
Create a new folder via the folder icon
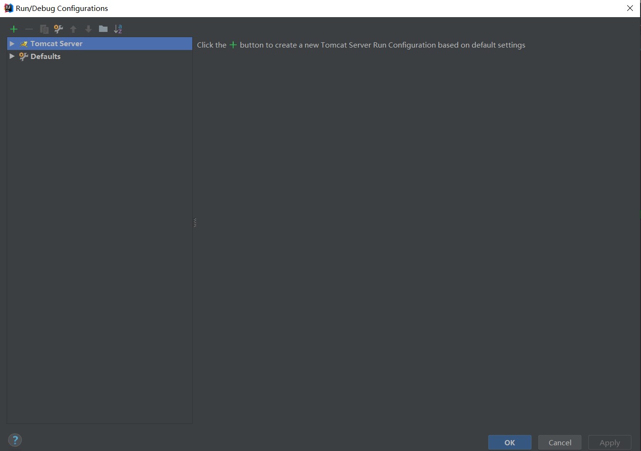[x=103, y=29]
